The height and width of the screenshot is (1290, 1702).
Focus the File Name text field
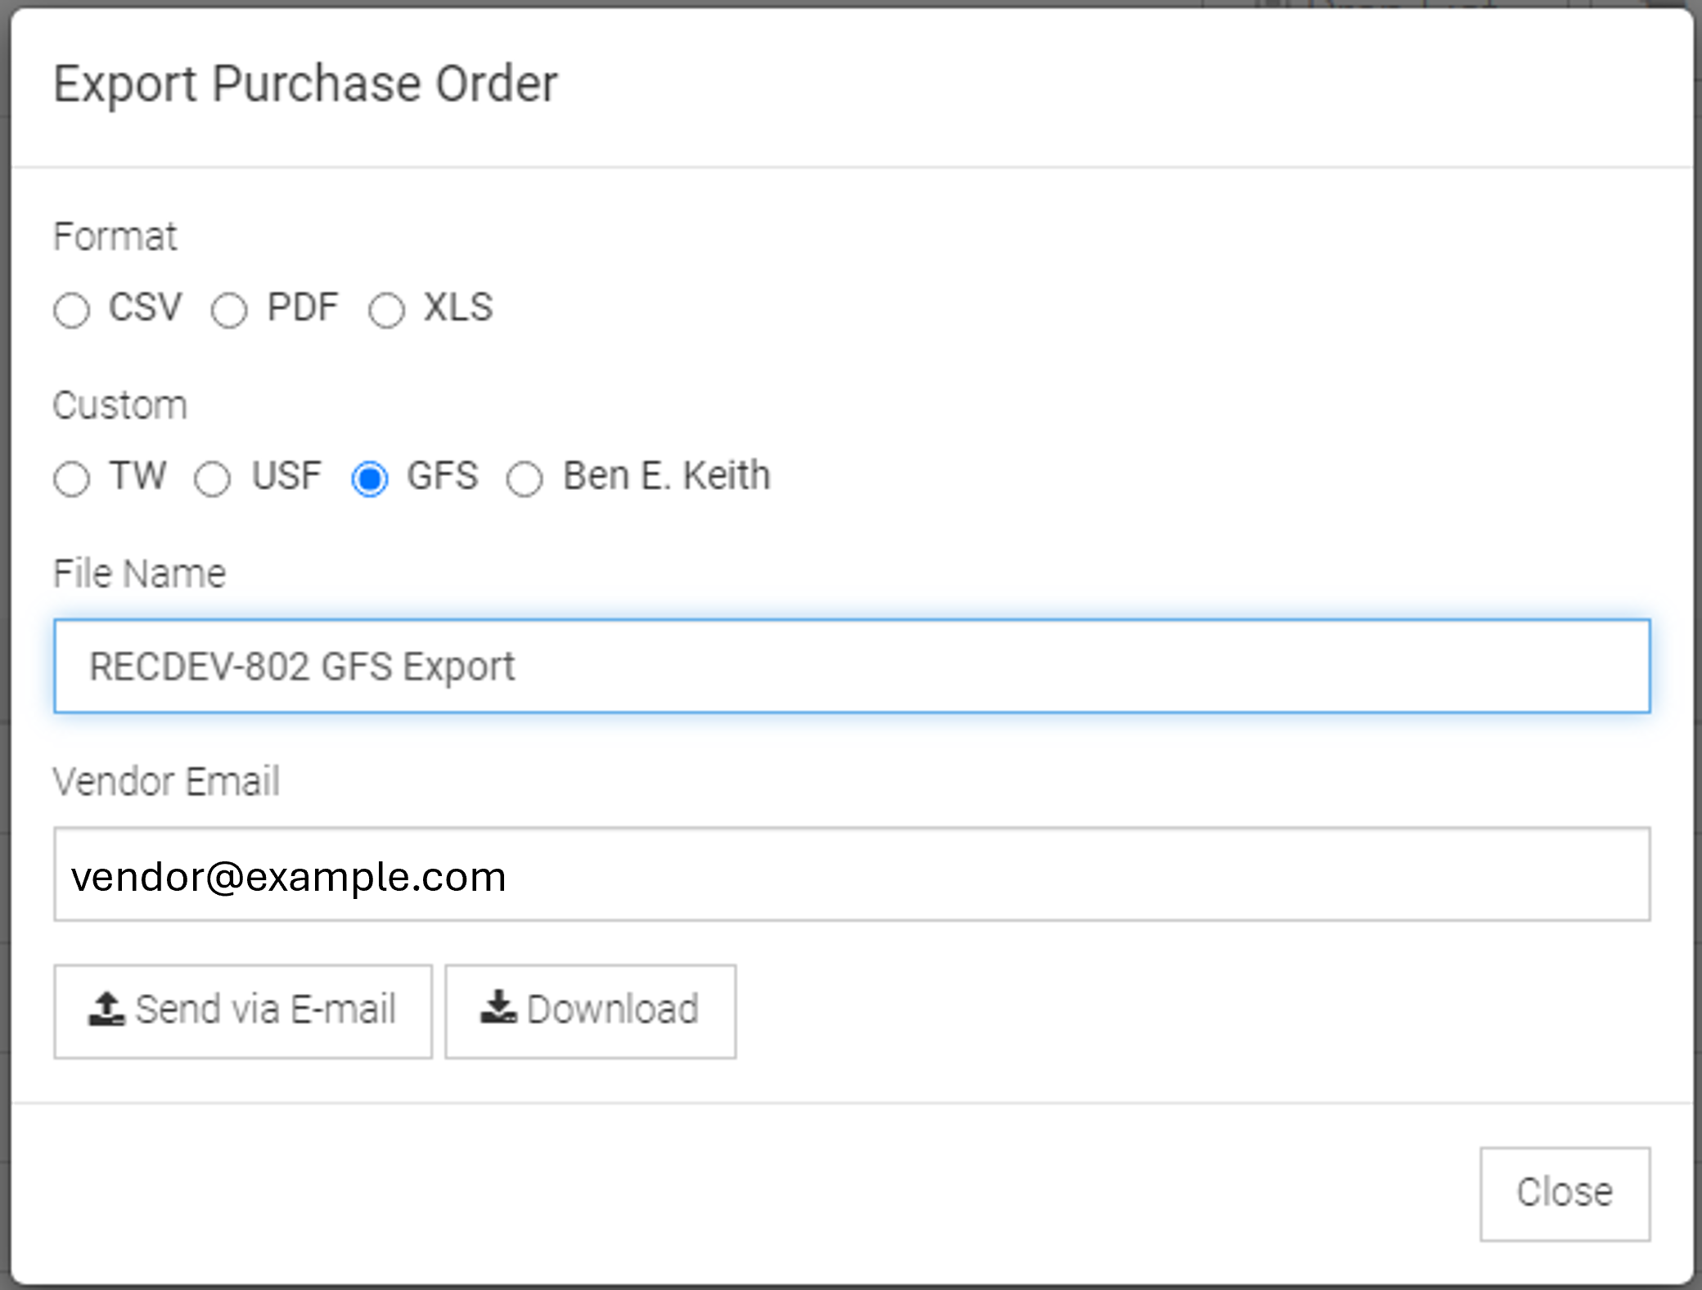pyautogui.click(x=852, y=666)
